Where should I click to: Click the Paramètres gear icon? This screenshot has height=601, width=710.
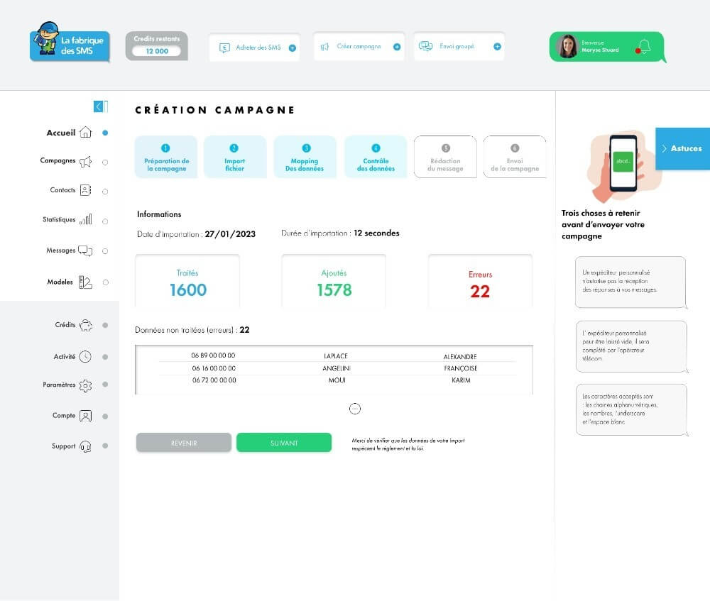point(85,385)
